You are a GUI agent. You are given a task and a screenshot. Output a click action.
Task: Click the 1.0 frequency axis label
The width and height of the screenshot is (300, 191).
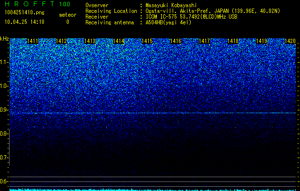click(x=4, y=86)
